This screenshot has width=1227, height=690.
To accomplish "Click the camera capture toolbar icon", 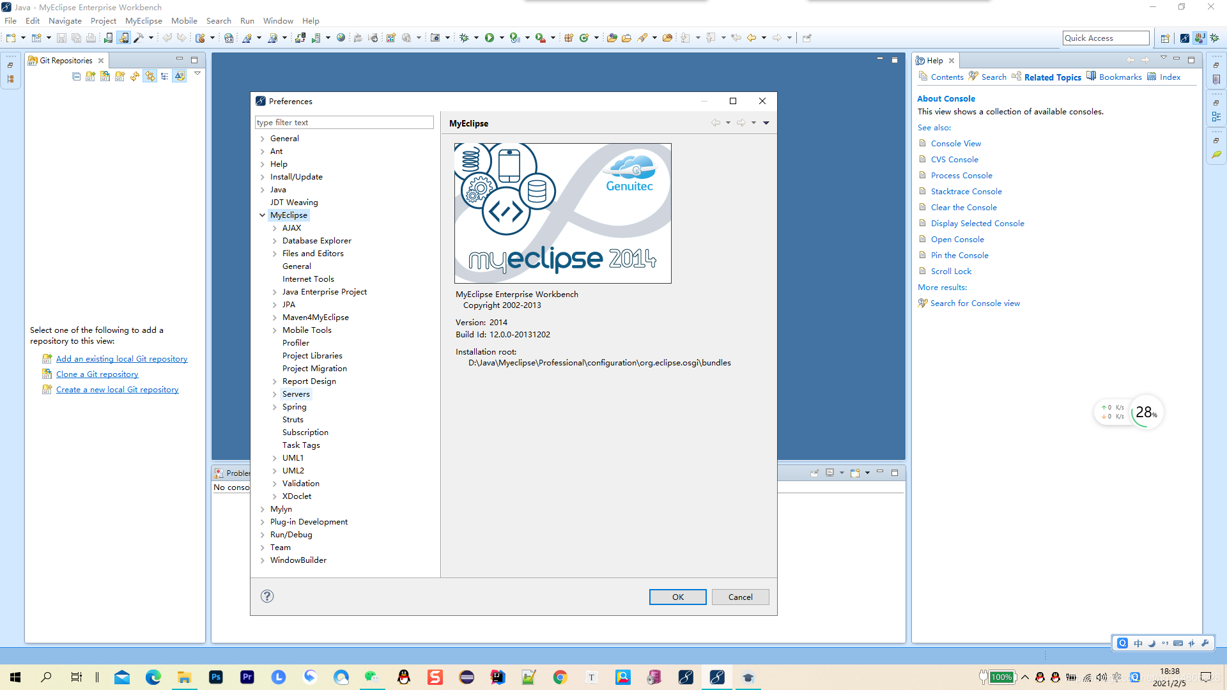I will [x=435, y=38].
